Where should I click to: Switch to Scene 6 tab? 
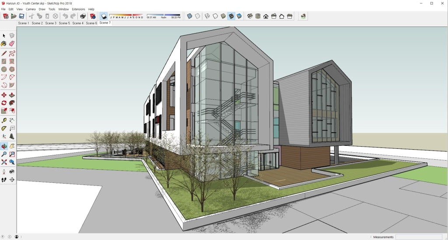pos(91,23)
